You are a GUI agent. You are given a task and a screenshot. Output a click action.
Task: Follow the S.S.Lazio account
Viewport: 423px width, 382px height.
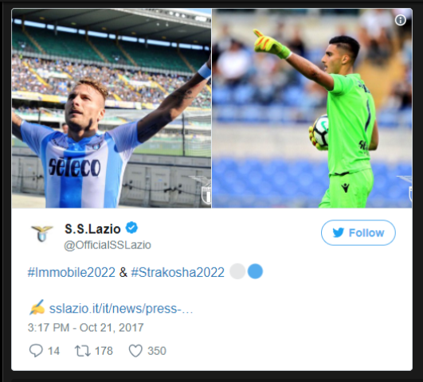pyautogui.click(x=358, y=232)
